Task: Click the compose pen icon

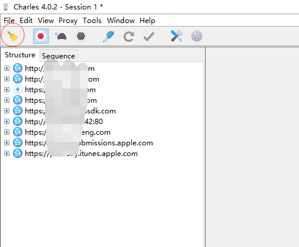Action: click(109, 36)
